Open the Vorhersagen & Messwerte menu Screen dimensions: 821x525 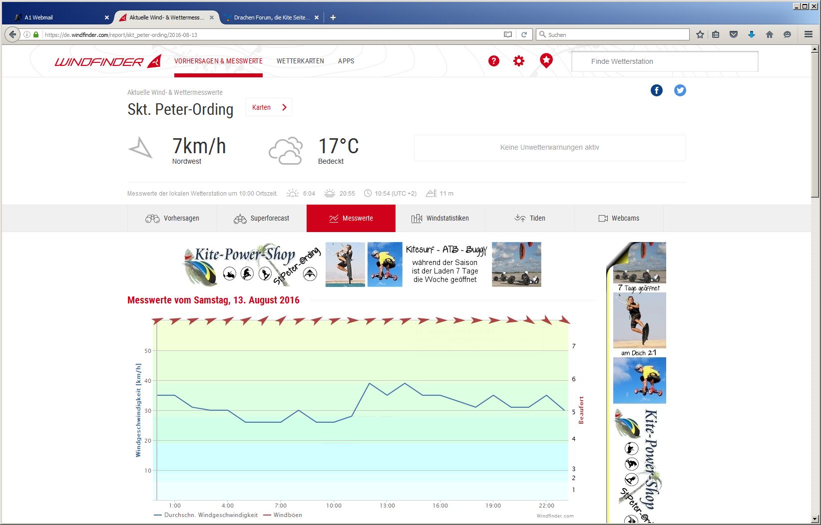click(x=218, y=61)
